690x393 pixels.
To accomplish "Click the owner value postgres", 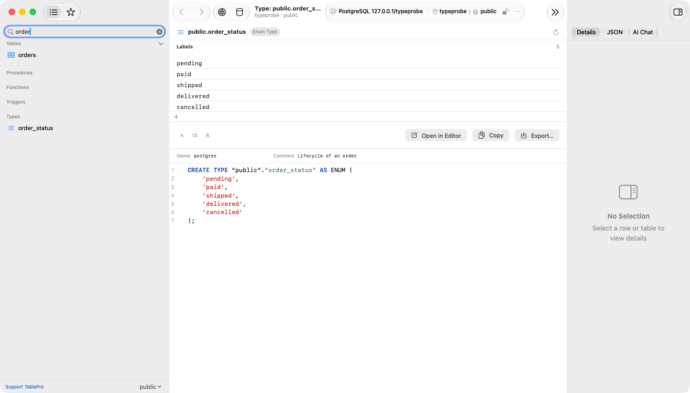I will 205,156.
